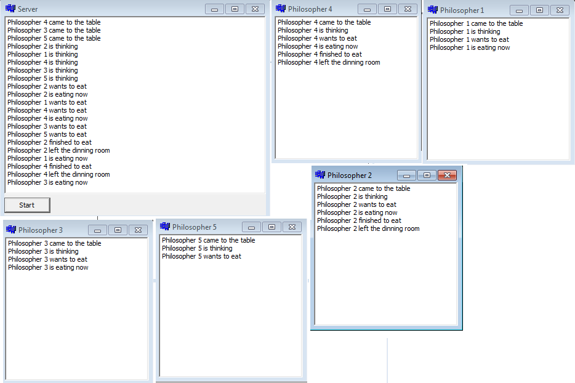Image resolution: width=575 pixels, height=383 pixels.
Task: Select 'Philosopher 2 left the dinning room' in Philosopher 2 window
Action: point(368,228)
